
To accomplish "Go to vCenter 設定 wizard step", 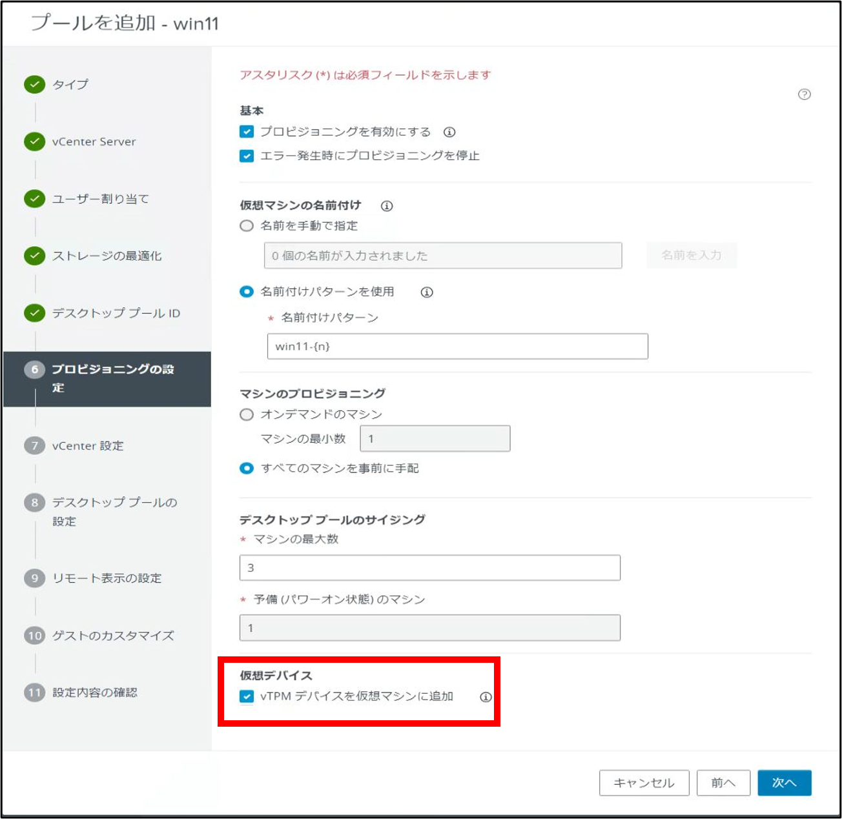I will (88, 445).
